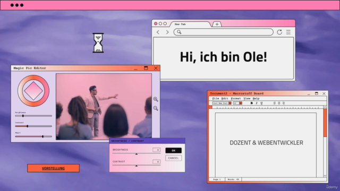
Task: Click the Contrast slider in Magic Pic Editor
Action: 33,126
